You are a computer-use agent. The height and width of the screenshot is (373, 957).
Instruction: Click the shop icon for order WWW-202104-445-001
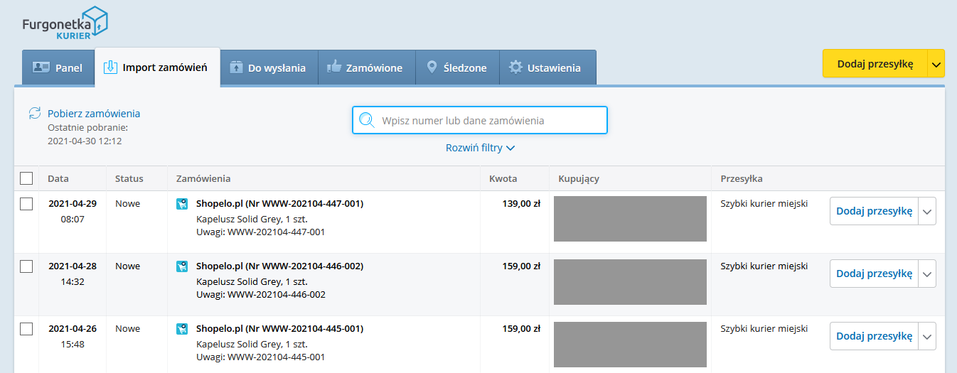pyautogui.click(x=182, y=329)
